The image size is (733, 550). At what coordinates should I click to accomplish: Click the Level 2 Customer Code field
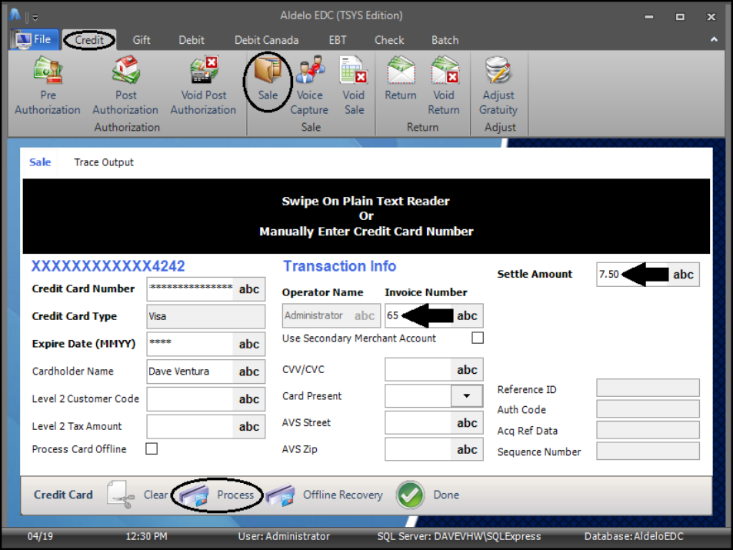click(190, 399)
